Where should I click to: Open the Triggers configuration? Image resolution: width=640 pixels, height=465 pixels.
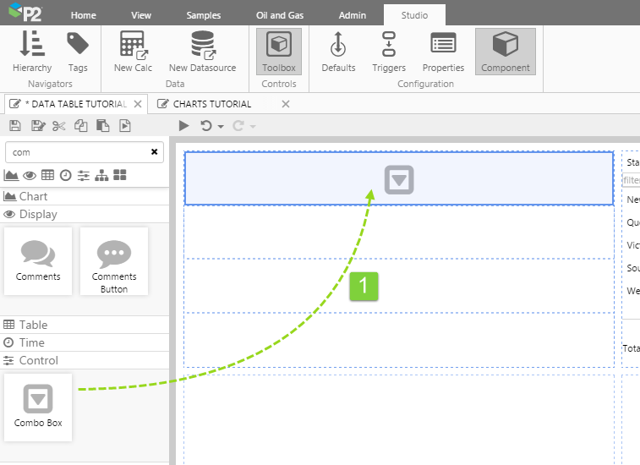click(389, 51)
